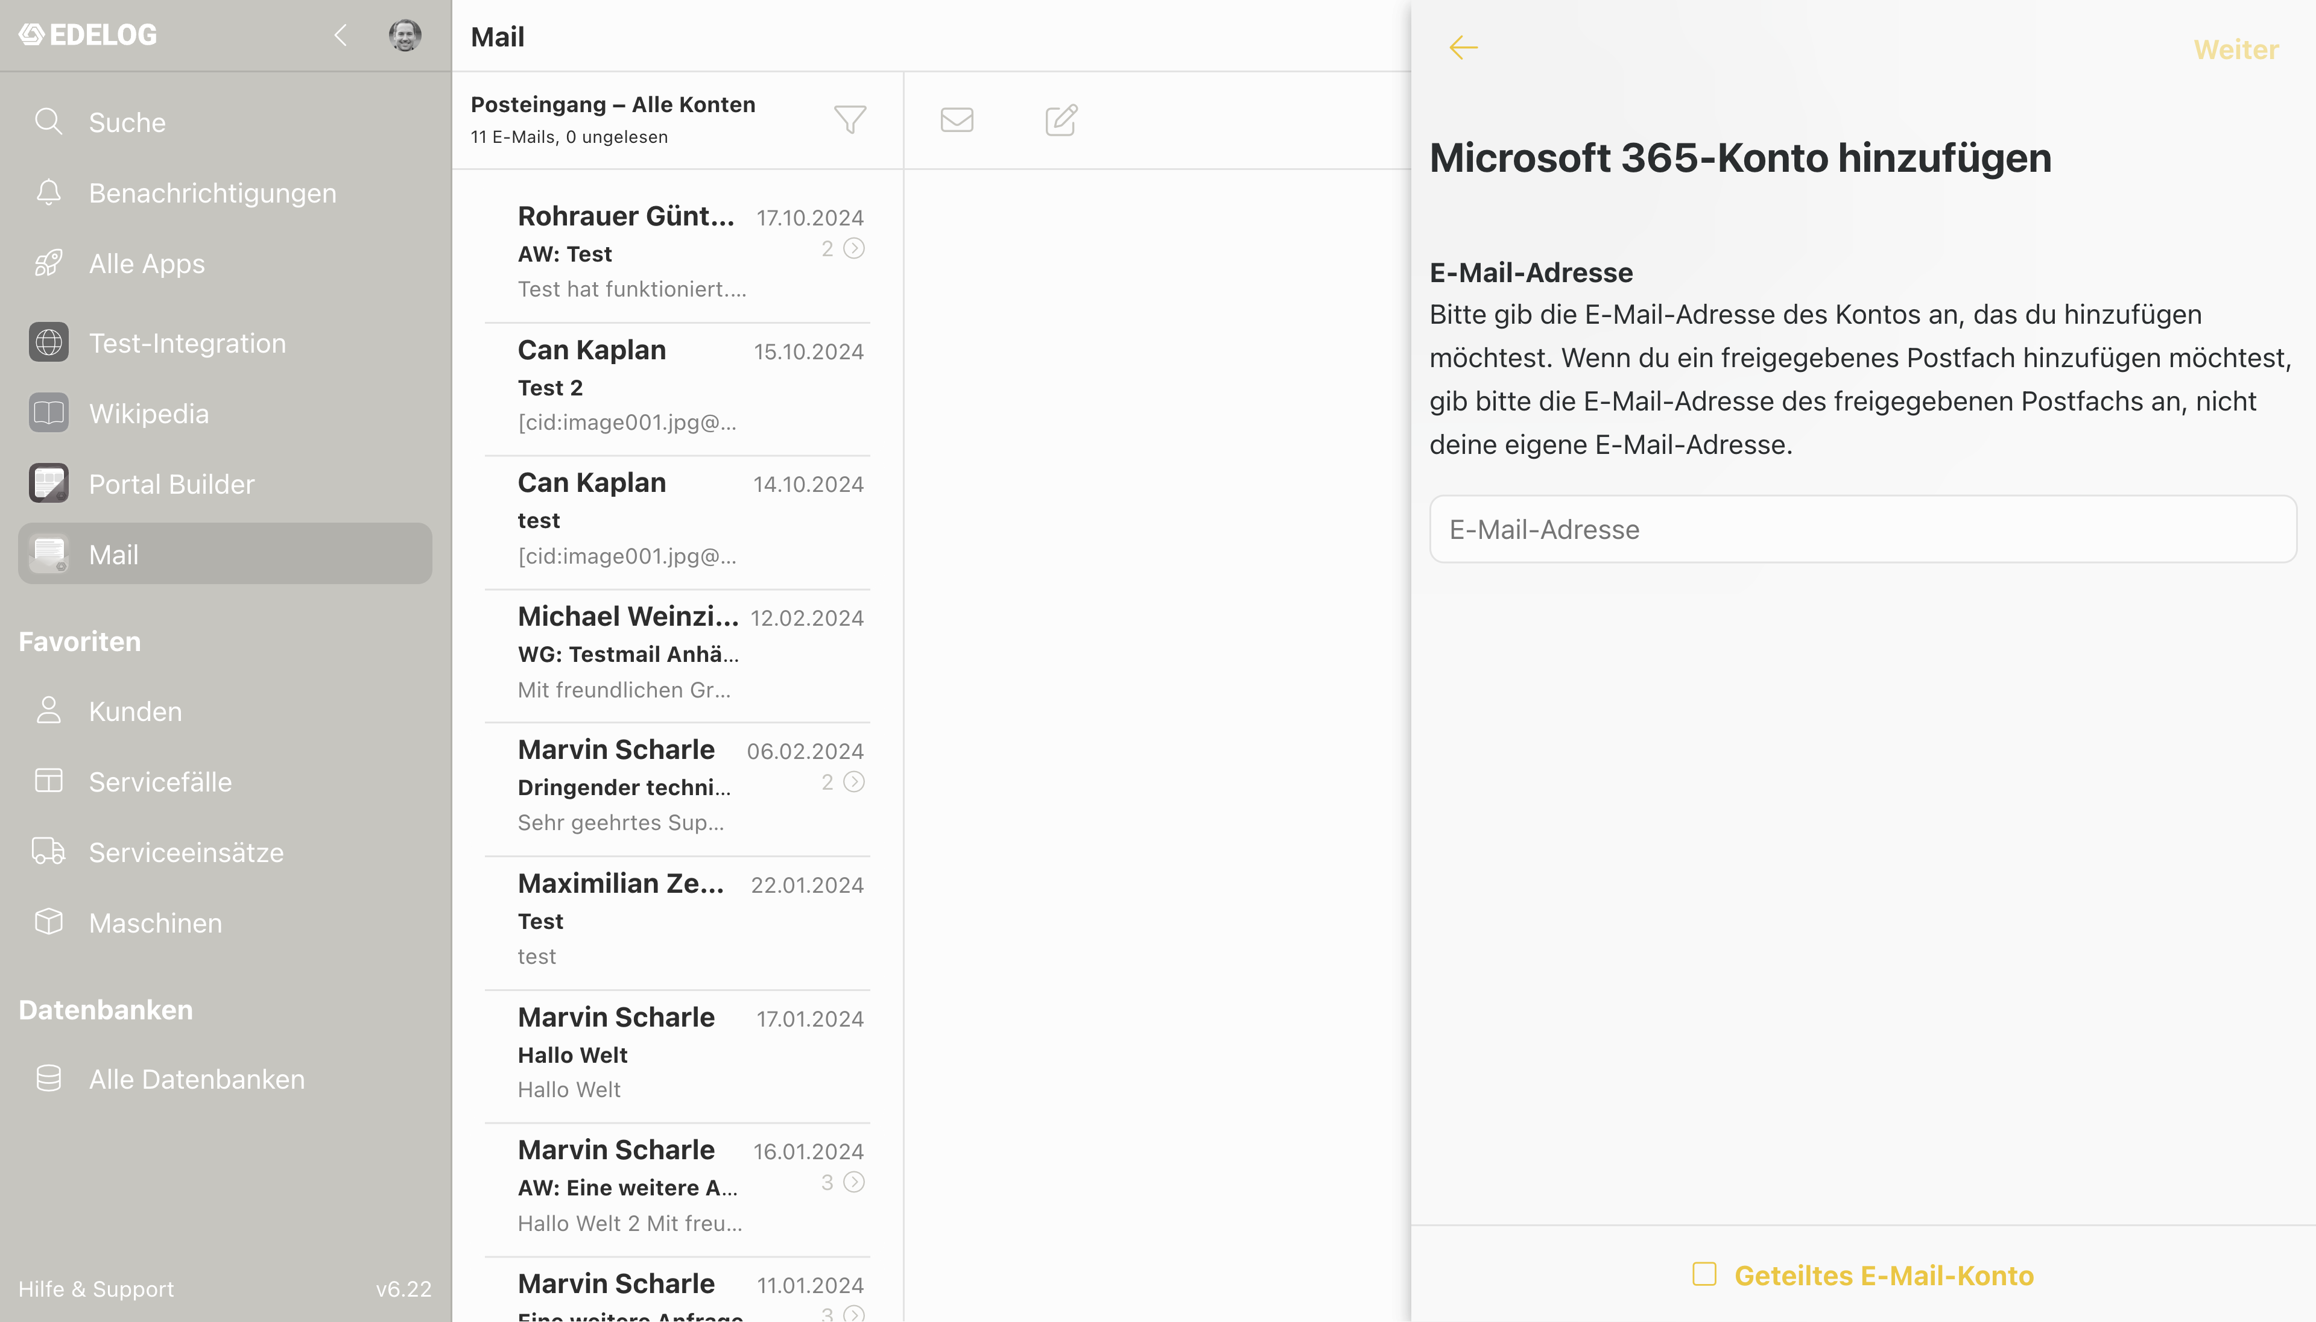2316x1322 pixels.
Task: Expand thread on 16.01.2024 email
Action: pos(854,1182)
